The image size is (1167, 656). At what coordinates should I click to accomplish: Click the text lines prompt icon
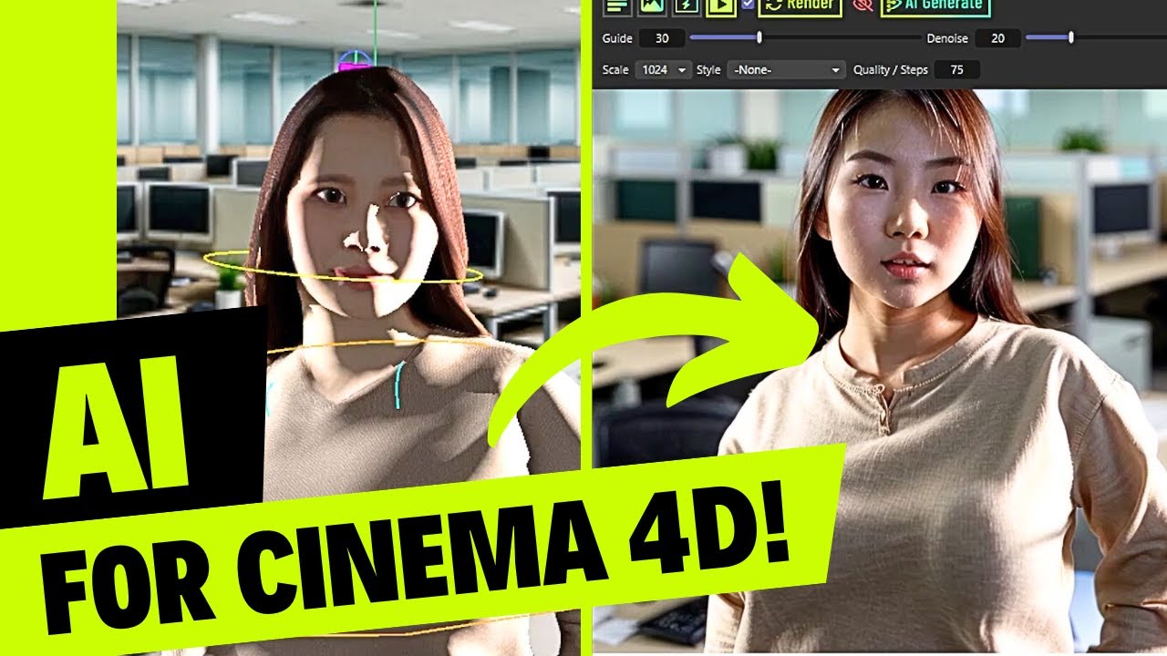pyautogui.click(x=618, y=5)
